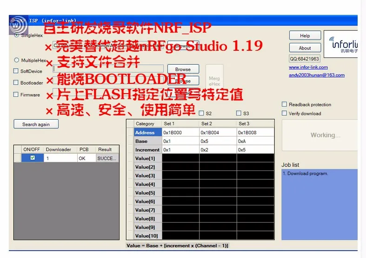Screen dimensions: 366x258
Task: Click the SUCCE... result cell
Action: (107, 158)
